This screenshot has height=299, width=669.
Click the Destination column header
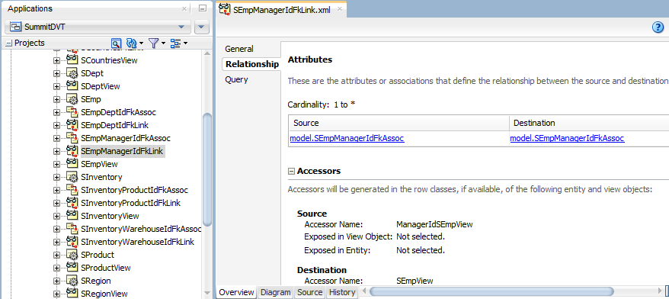(x=589, y=123)
